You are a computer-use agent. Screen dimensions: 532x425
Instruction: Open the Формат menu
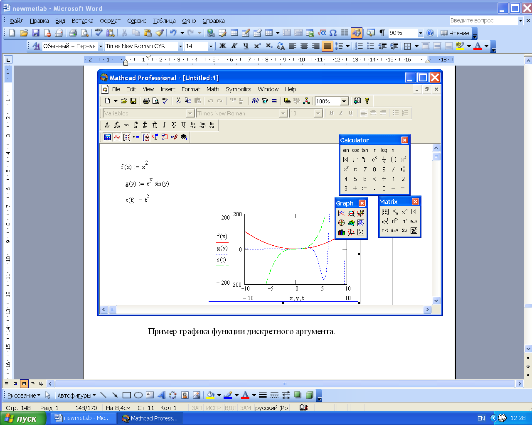pyautogui.click(x=110, y=21)
